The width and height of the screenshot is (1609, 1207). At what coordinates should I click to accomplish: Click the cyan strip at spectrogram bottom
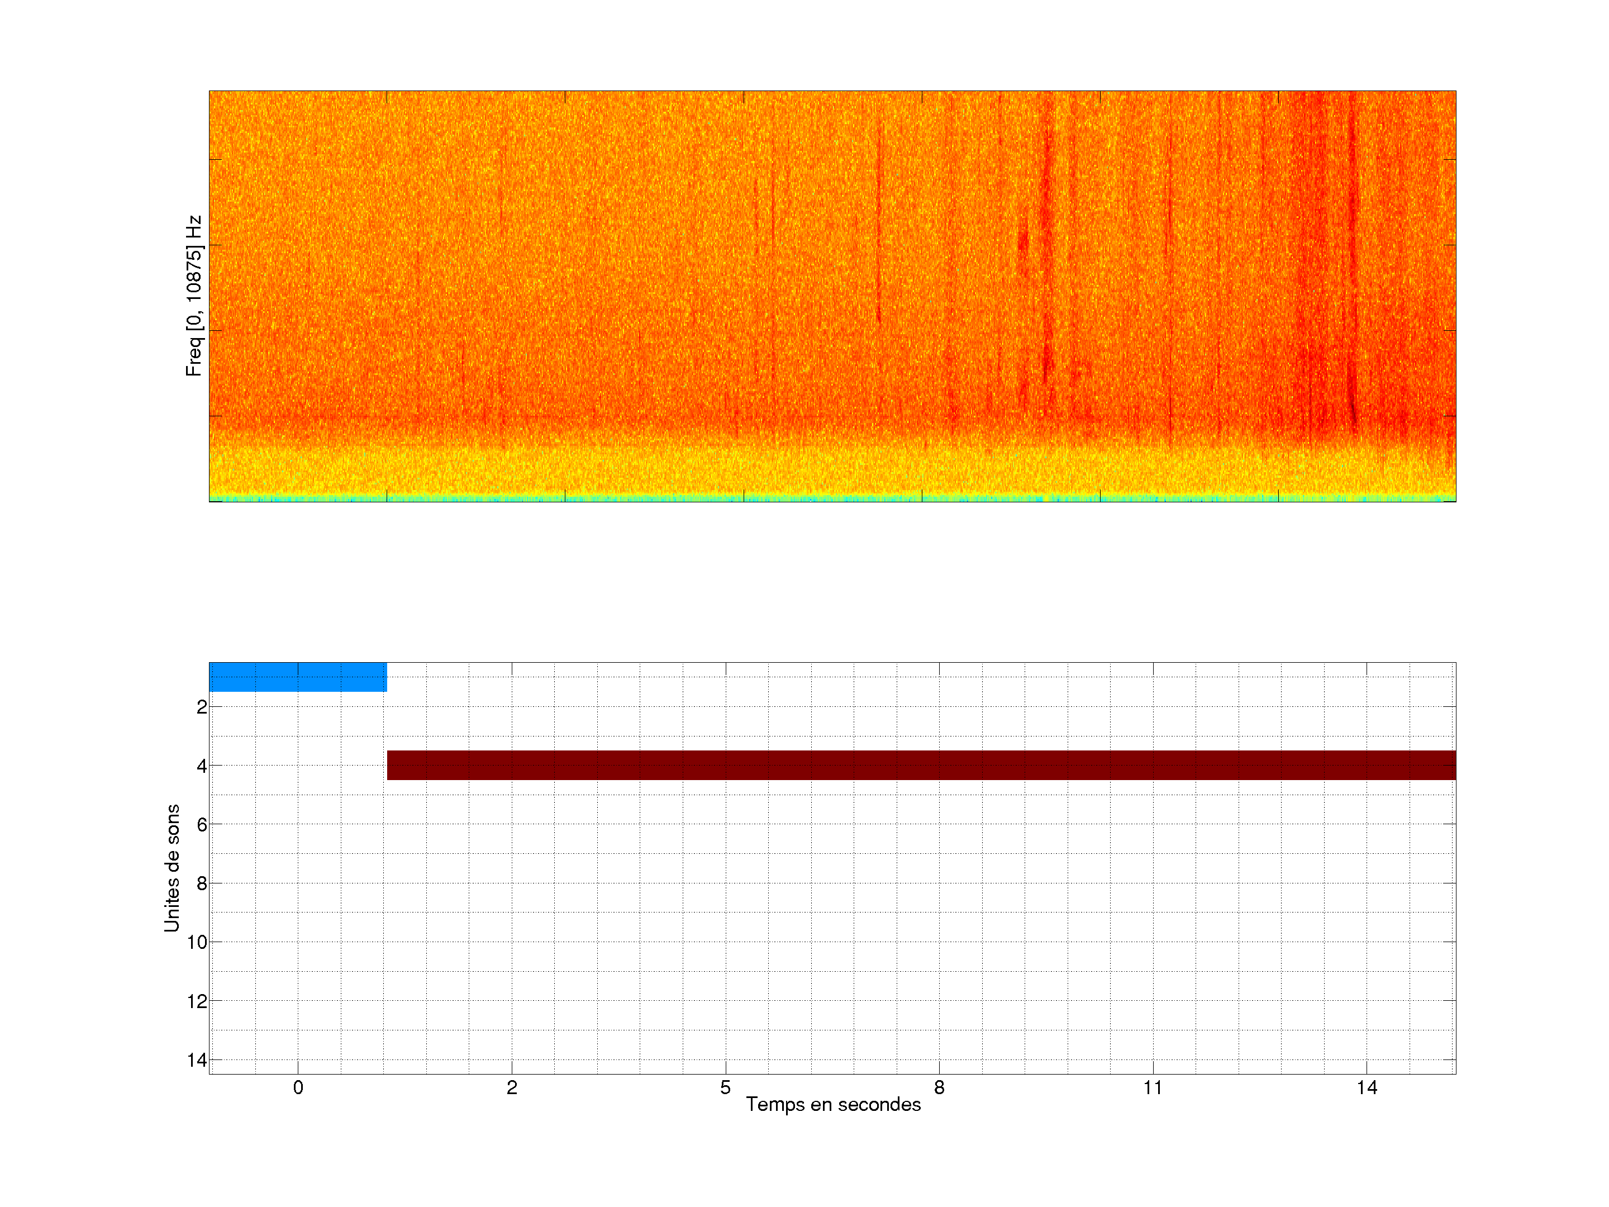coord(832,499)
